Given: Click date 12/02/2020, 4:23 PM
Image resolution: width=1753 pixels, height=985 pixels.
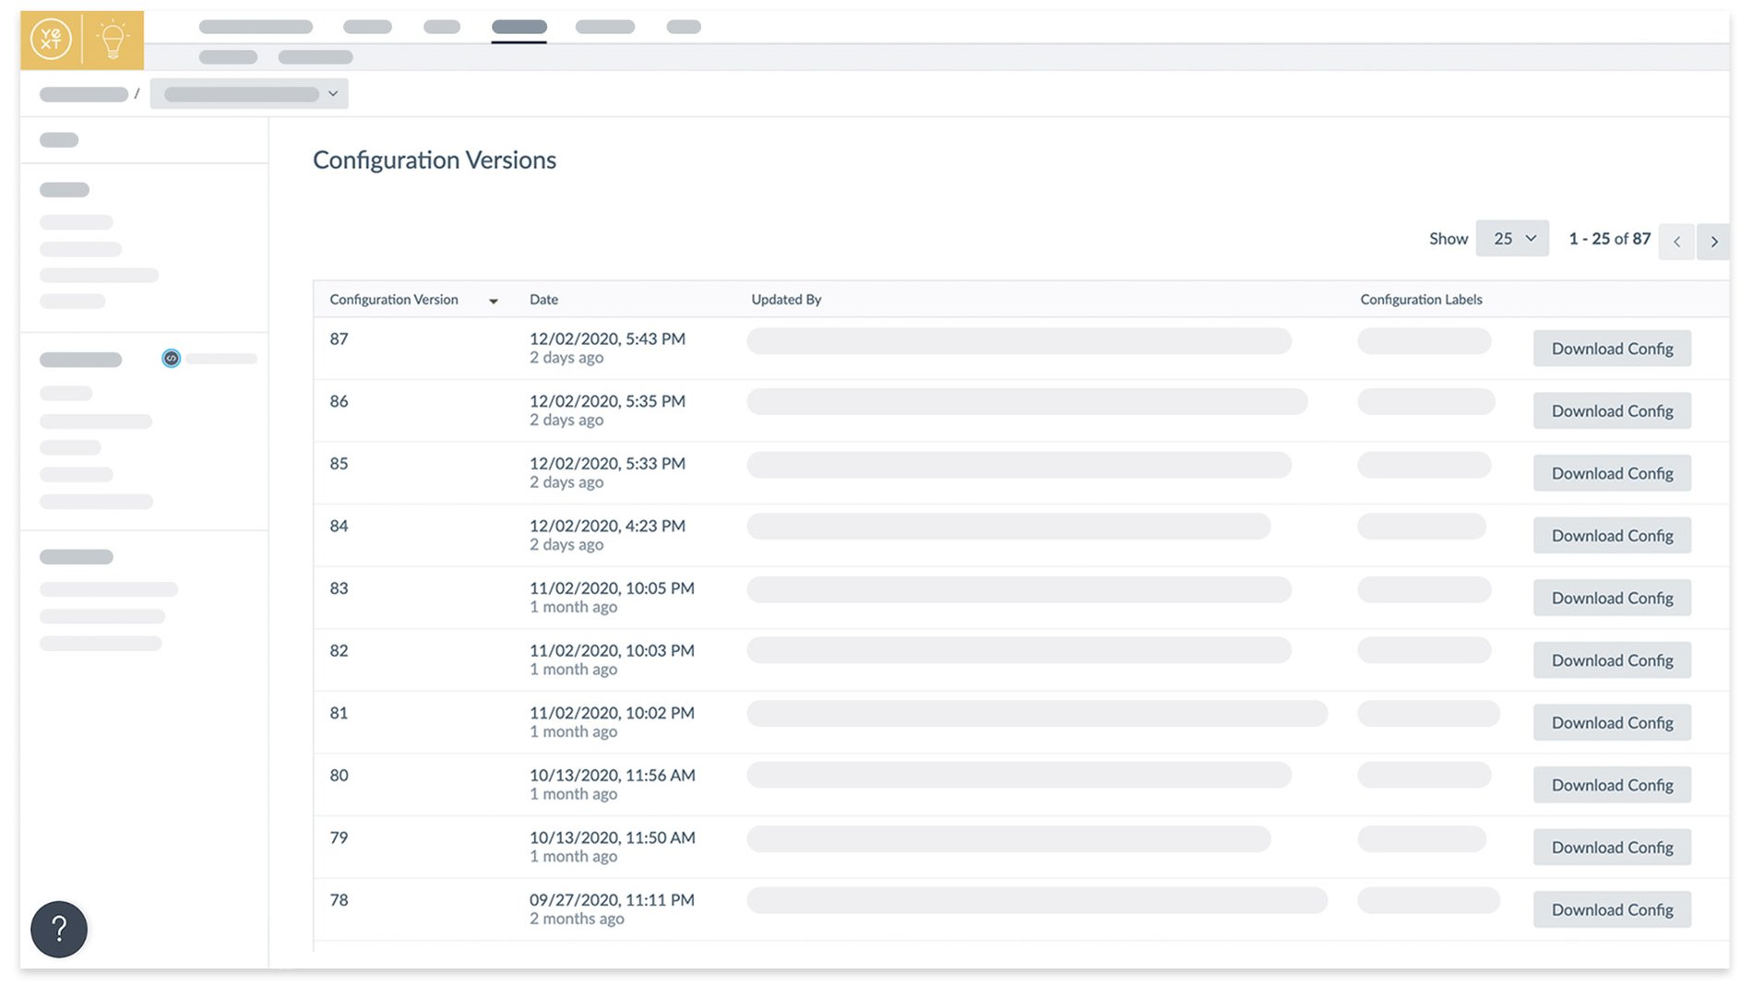Looking at the screenshot, I should click(x=607, y=526).
